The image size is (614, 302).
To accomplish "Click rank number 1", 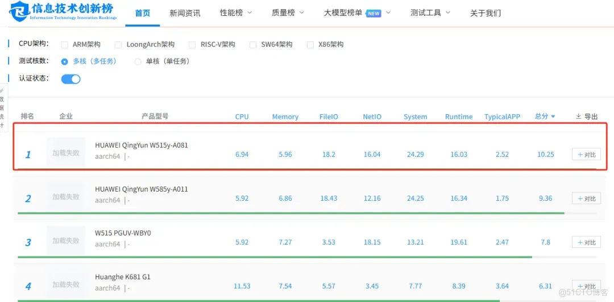I will click(28, 155).
